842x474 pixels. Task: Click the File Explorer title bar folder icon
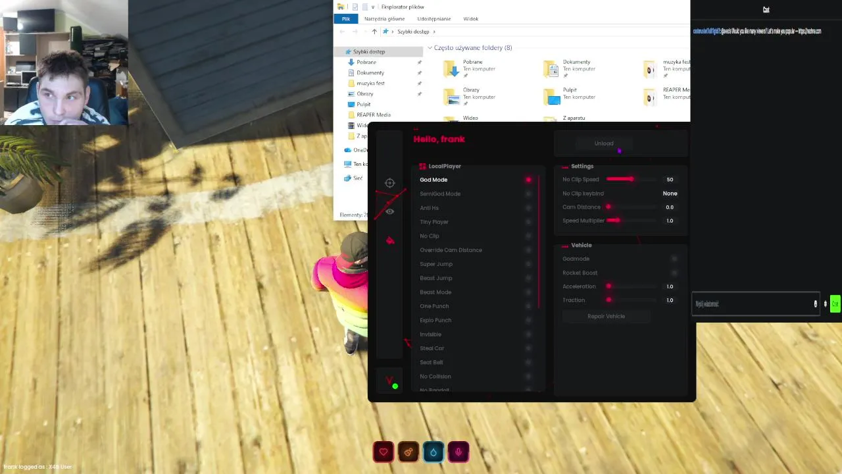pyautogui.click(x=341, y=7)
